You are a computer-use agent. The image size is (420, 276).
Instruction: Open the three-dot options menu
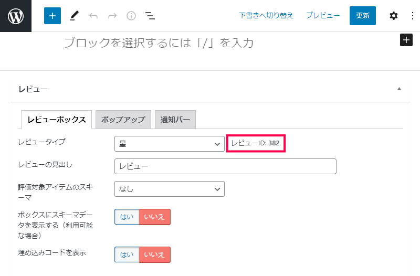tap(412, 16)
